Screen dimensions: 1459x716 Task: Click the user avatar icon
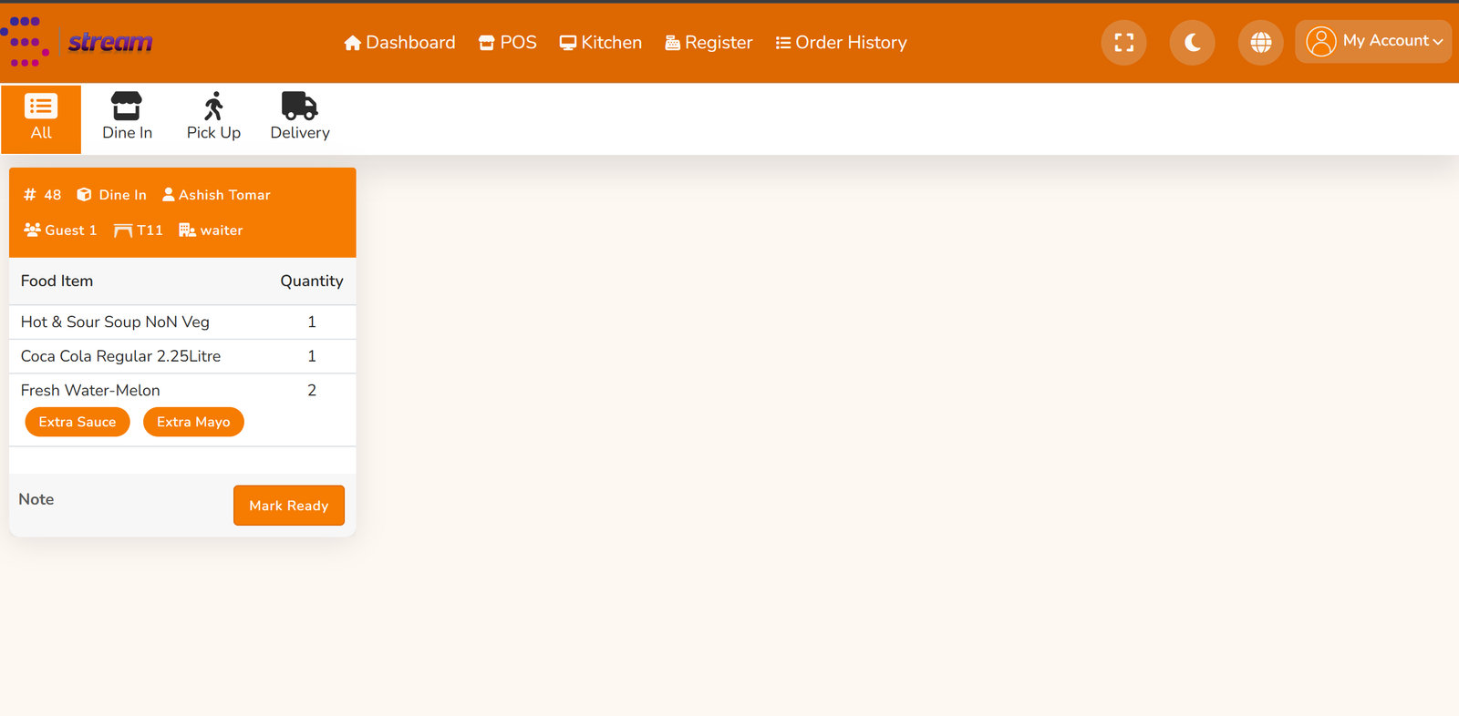[x=1320, y=42]
